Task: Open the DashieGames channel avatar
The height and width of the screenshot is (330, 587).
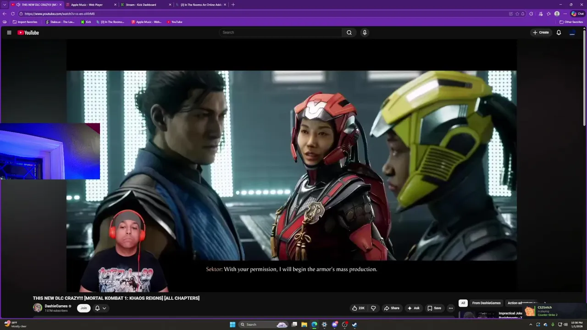Action: [38, 308]
